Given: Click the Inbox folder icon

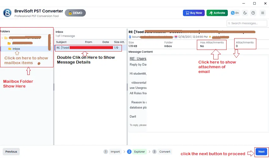Looking at the screenshot, I should (10, 49).
